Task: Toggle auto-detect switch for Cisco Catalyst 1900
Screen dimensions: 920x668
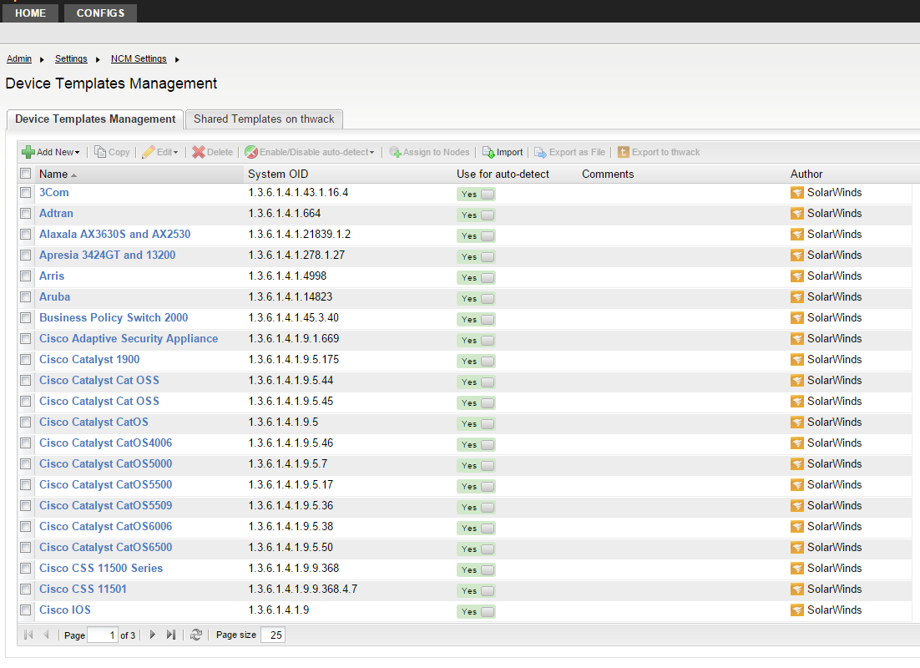Action: (x=477, y=361)
